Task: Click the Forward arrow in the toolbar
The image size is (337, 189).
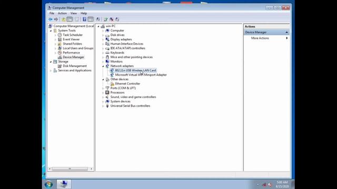Action: [56, 19]
